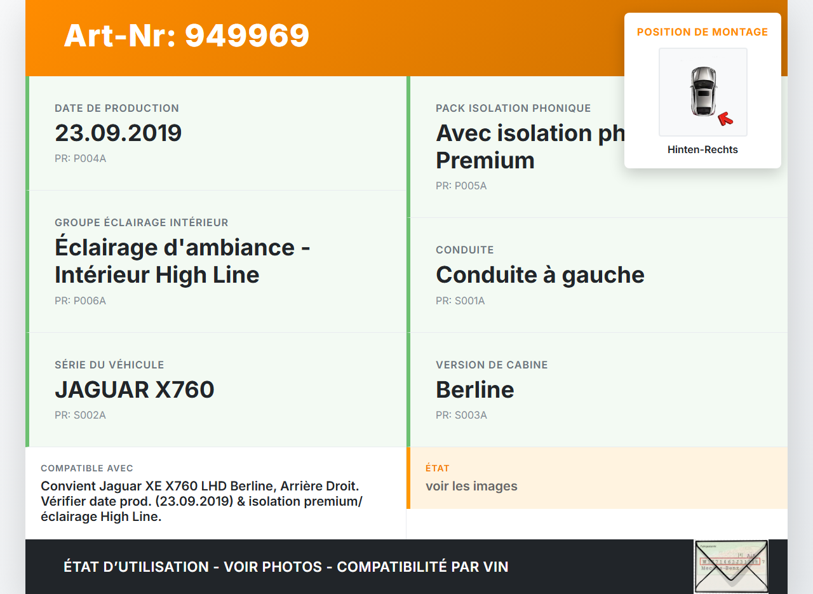Click the POSITION DE MONTAGE title
The width and height of the screenshot is (813, 594).
[x=702, y=32]
